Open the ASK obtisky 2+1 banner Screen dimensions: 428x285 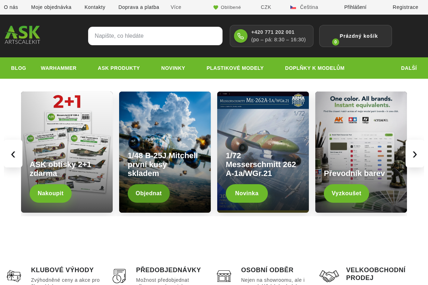67,152
